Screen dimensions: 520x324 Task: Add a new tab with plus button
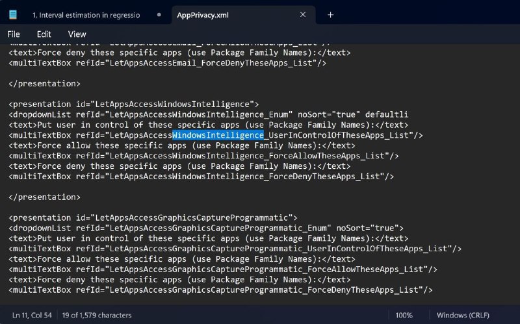click(x=330, y=15)
